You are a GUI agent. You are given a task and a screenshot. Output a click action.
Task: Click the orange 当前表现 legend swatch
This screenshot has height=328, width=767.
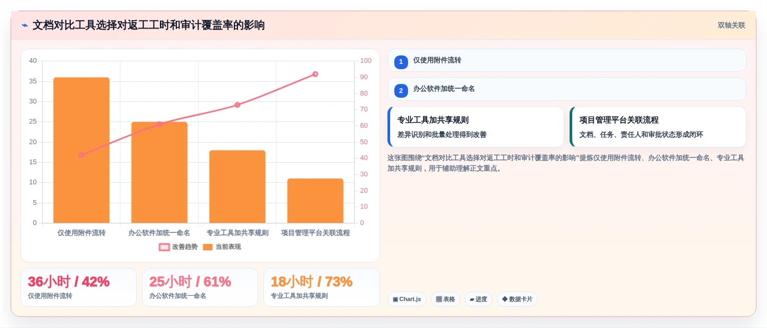coord(207,247)
